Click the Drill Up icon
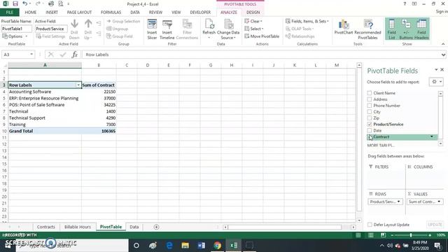 pos(88,29)
